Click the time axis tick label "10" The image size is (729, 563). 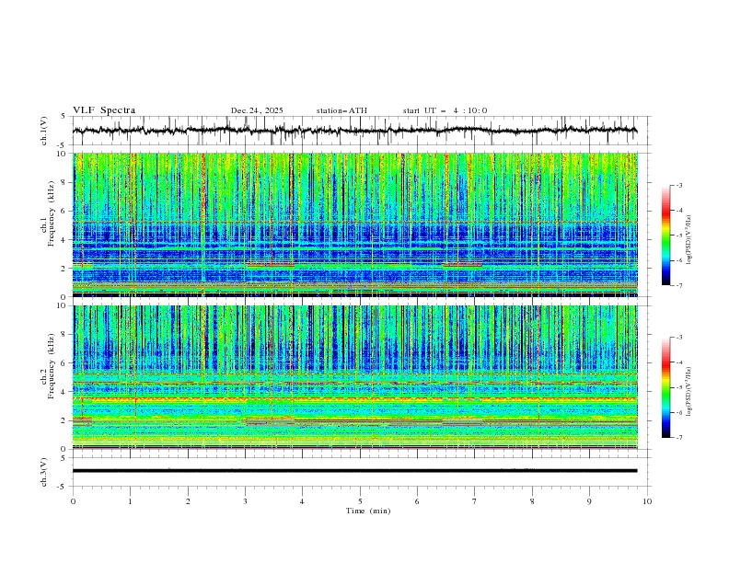pos(647,501)
